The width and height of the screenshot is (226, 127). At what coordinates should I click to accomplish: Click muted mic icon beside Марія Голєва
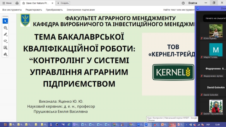[x=202, y=57]
